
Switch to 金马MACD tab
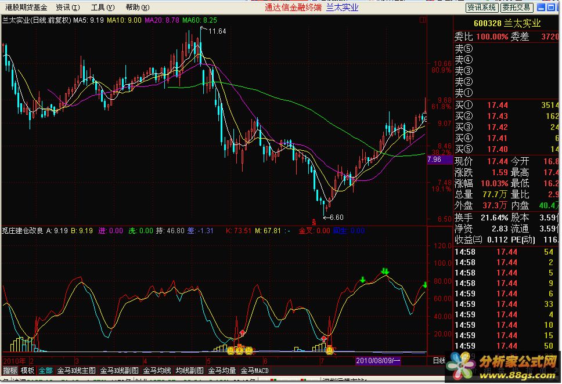255,371
